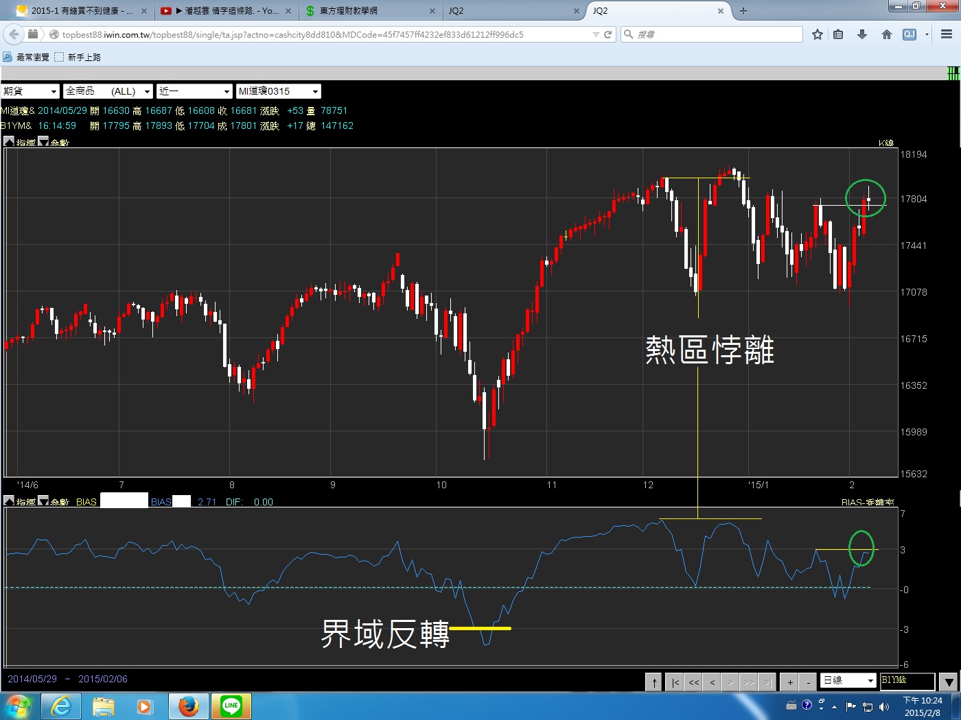The image size is (961, 720).
Task: Page forward fast with >> button
Action: [x=749, y=682]
